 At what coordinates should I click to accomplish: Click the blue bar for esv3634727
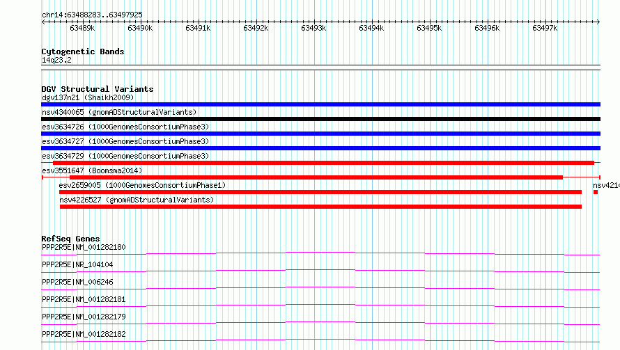(320, 148)
